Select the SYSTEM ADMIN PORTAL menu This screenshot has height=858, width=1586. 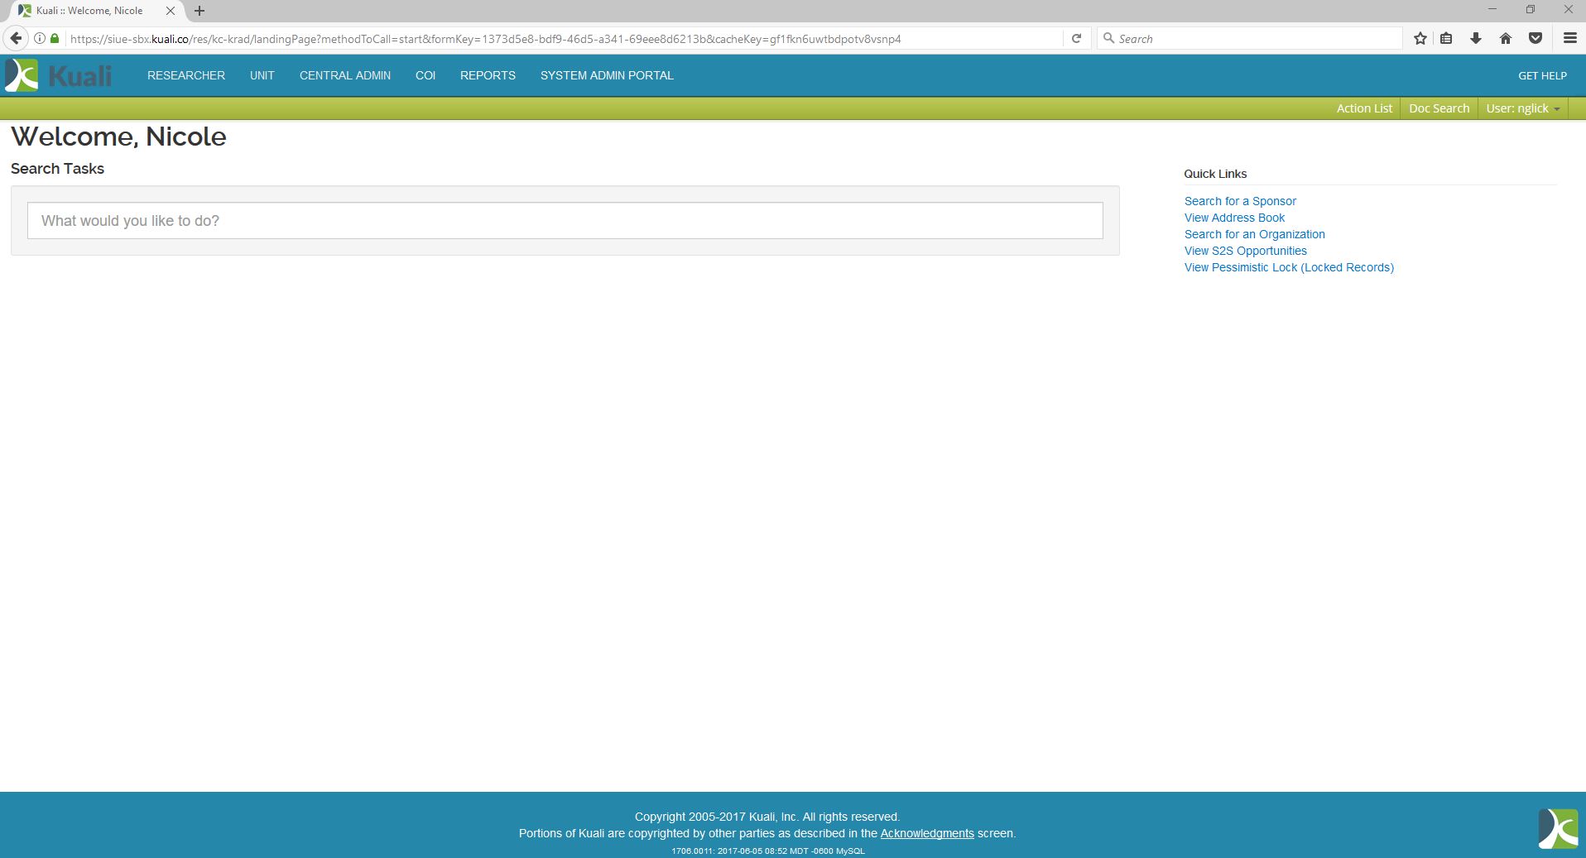tap(607, 75)
